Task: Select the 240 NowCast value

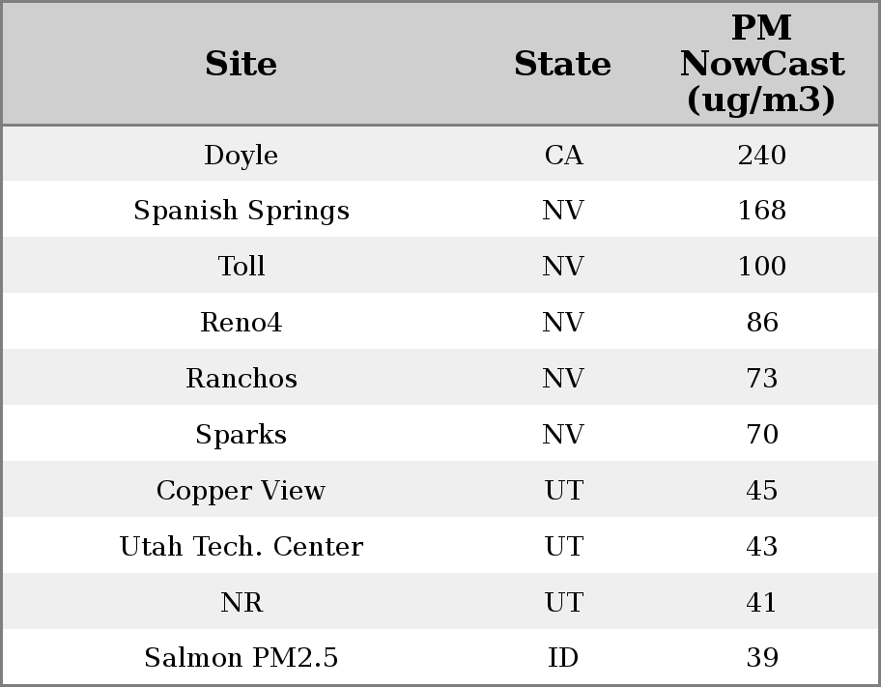Action: pyautogui.click(x=761, y=156)
